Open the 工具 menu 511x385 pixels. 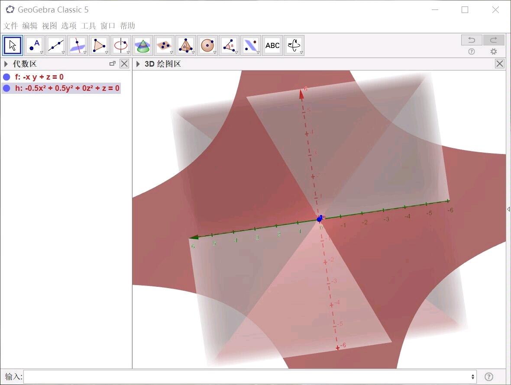[x=88, y=26]
